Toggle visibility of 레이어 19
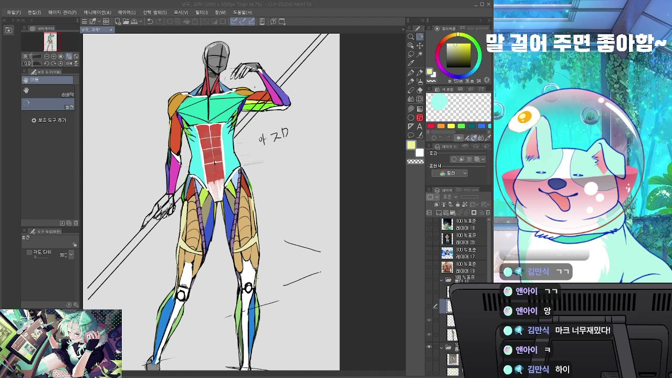Image resolution: width=672 pixels, height=378 pixels. tap(429, 267)
